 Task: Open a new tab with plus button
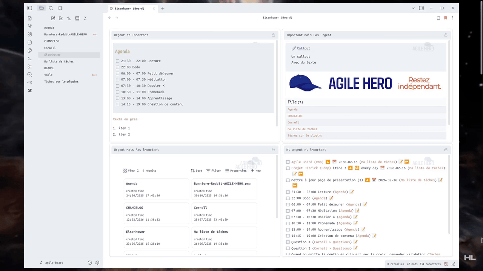click(x=163, y=8)
